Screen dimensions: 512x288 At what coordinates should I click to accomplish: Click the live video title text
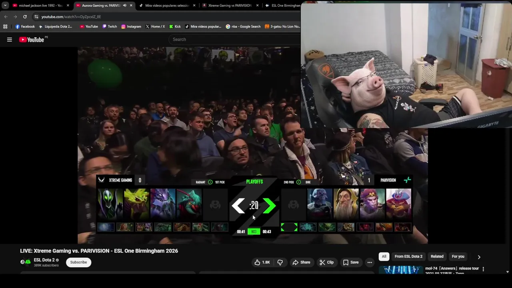click(x=99, y=251)
